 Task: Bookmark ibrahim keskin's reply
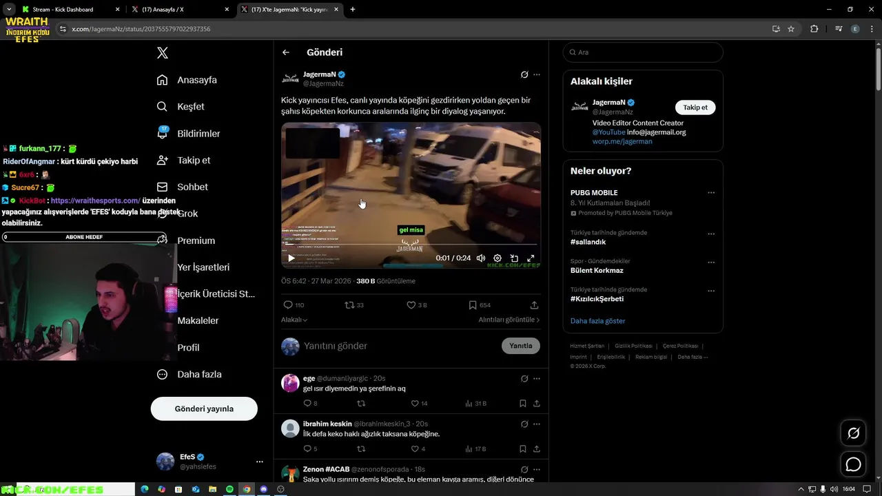click(523, 449)
